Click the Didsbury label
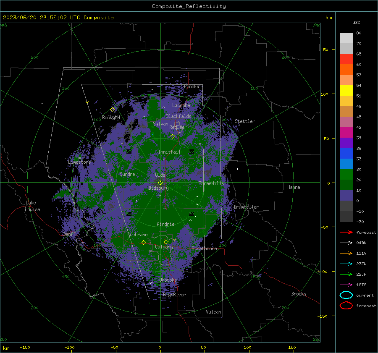Screen dimensions: 378x353 [x=158, y=188]
